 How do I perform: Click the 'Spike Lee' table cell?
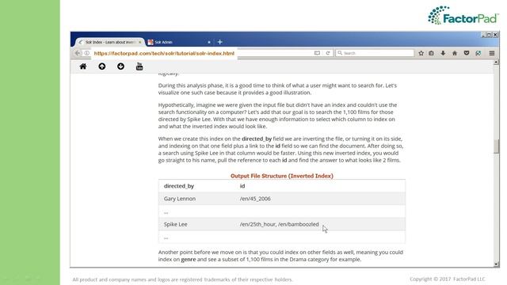(175, 224)
